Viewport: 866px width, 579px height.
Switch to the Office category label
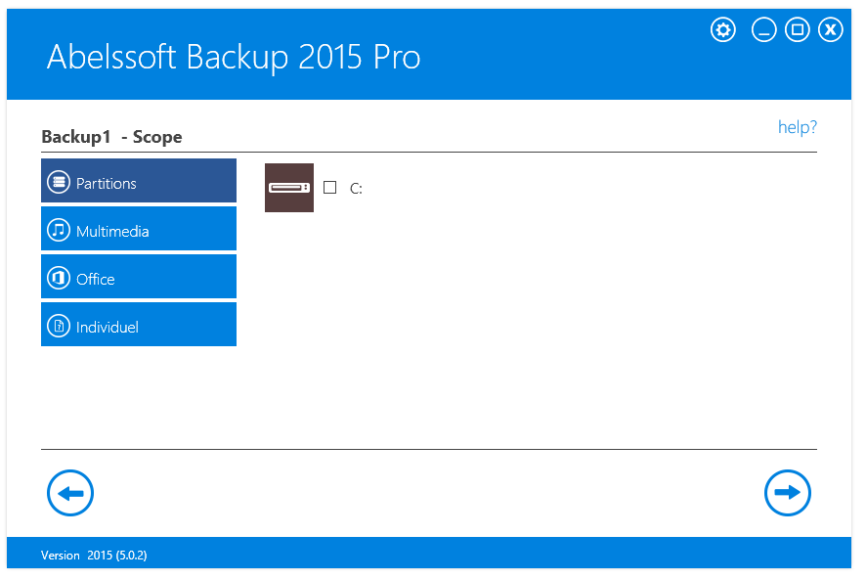96,280
